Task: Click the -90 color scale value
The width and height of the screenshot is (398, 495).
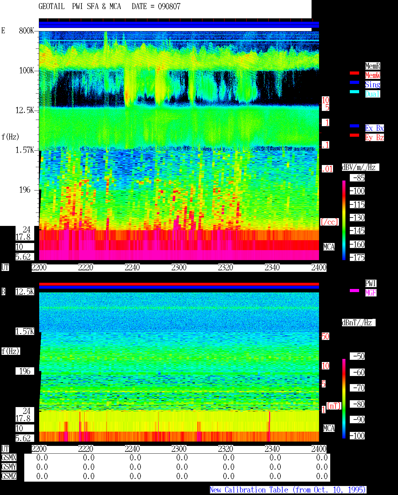Action: (357, 419)
